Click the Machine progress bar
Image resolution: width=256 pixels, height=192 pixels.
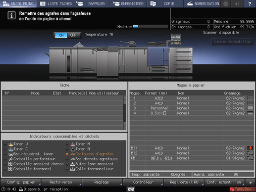150,27
